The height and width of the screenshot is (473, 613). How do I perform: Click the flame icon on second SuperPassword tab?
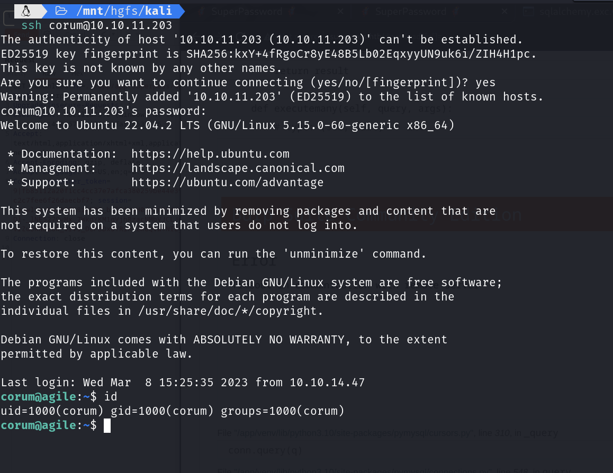tap(454, 11)
